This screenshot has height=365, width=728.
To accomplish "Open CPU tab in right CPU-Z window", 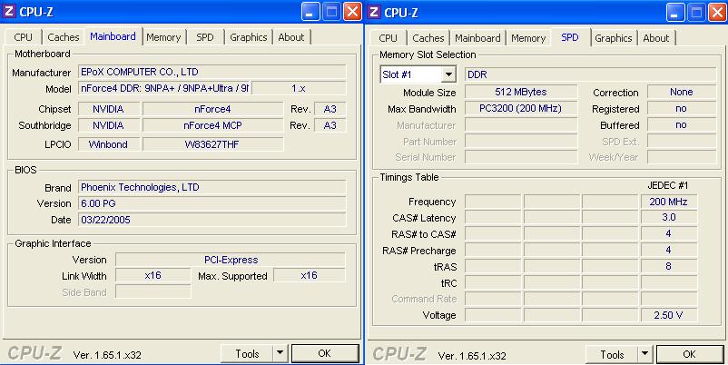I will (388, 38).
